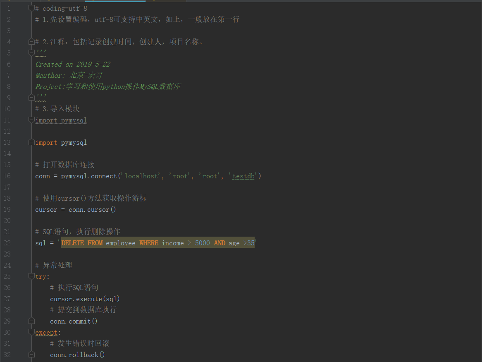
Task: Click 'employee' table name in the SQL
Action: click(x=121, y=243)
